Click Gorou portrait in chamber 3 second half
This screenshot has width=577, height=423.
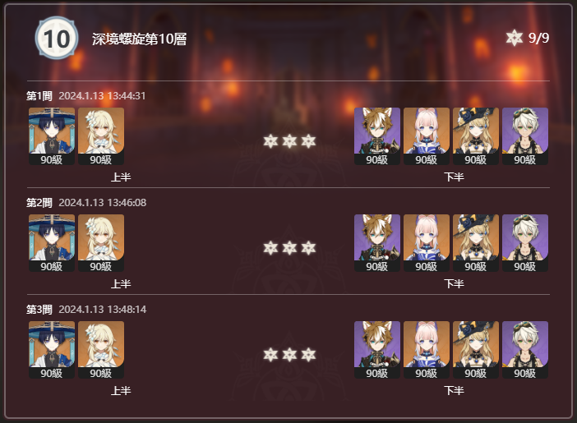click(377, 349)
